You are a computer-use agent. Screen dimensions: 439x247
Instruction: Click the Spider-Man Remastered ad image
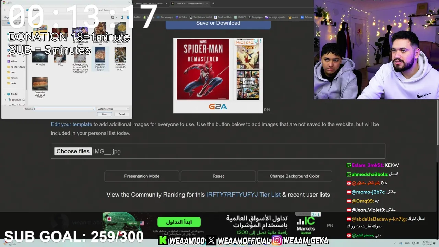tap(203, 69)
